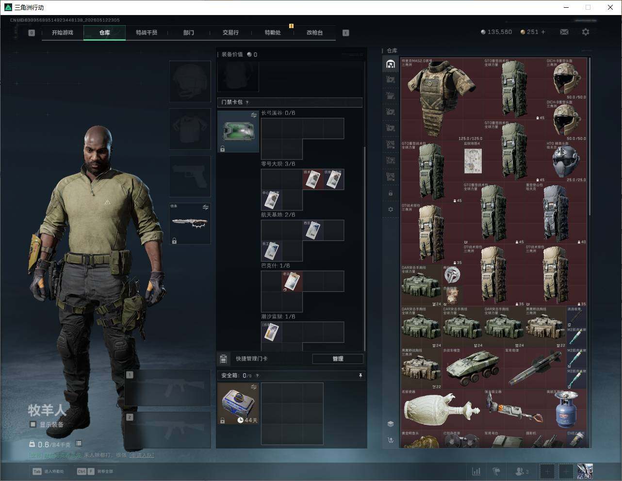The image size is (622, 481).
Task: Click the first empty team slot plus
Action: coord(547,471)
